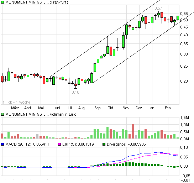Click the 'Dez.' month label
This screenshot has width=194, height=183.
tap(139, 108)
